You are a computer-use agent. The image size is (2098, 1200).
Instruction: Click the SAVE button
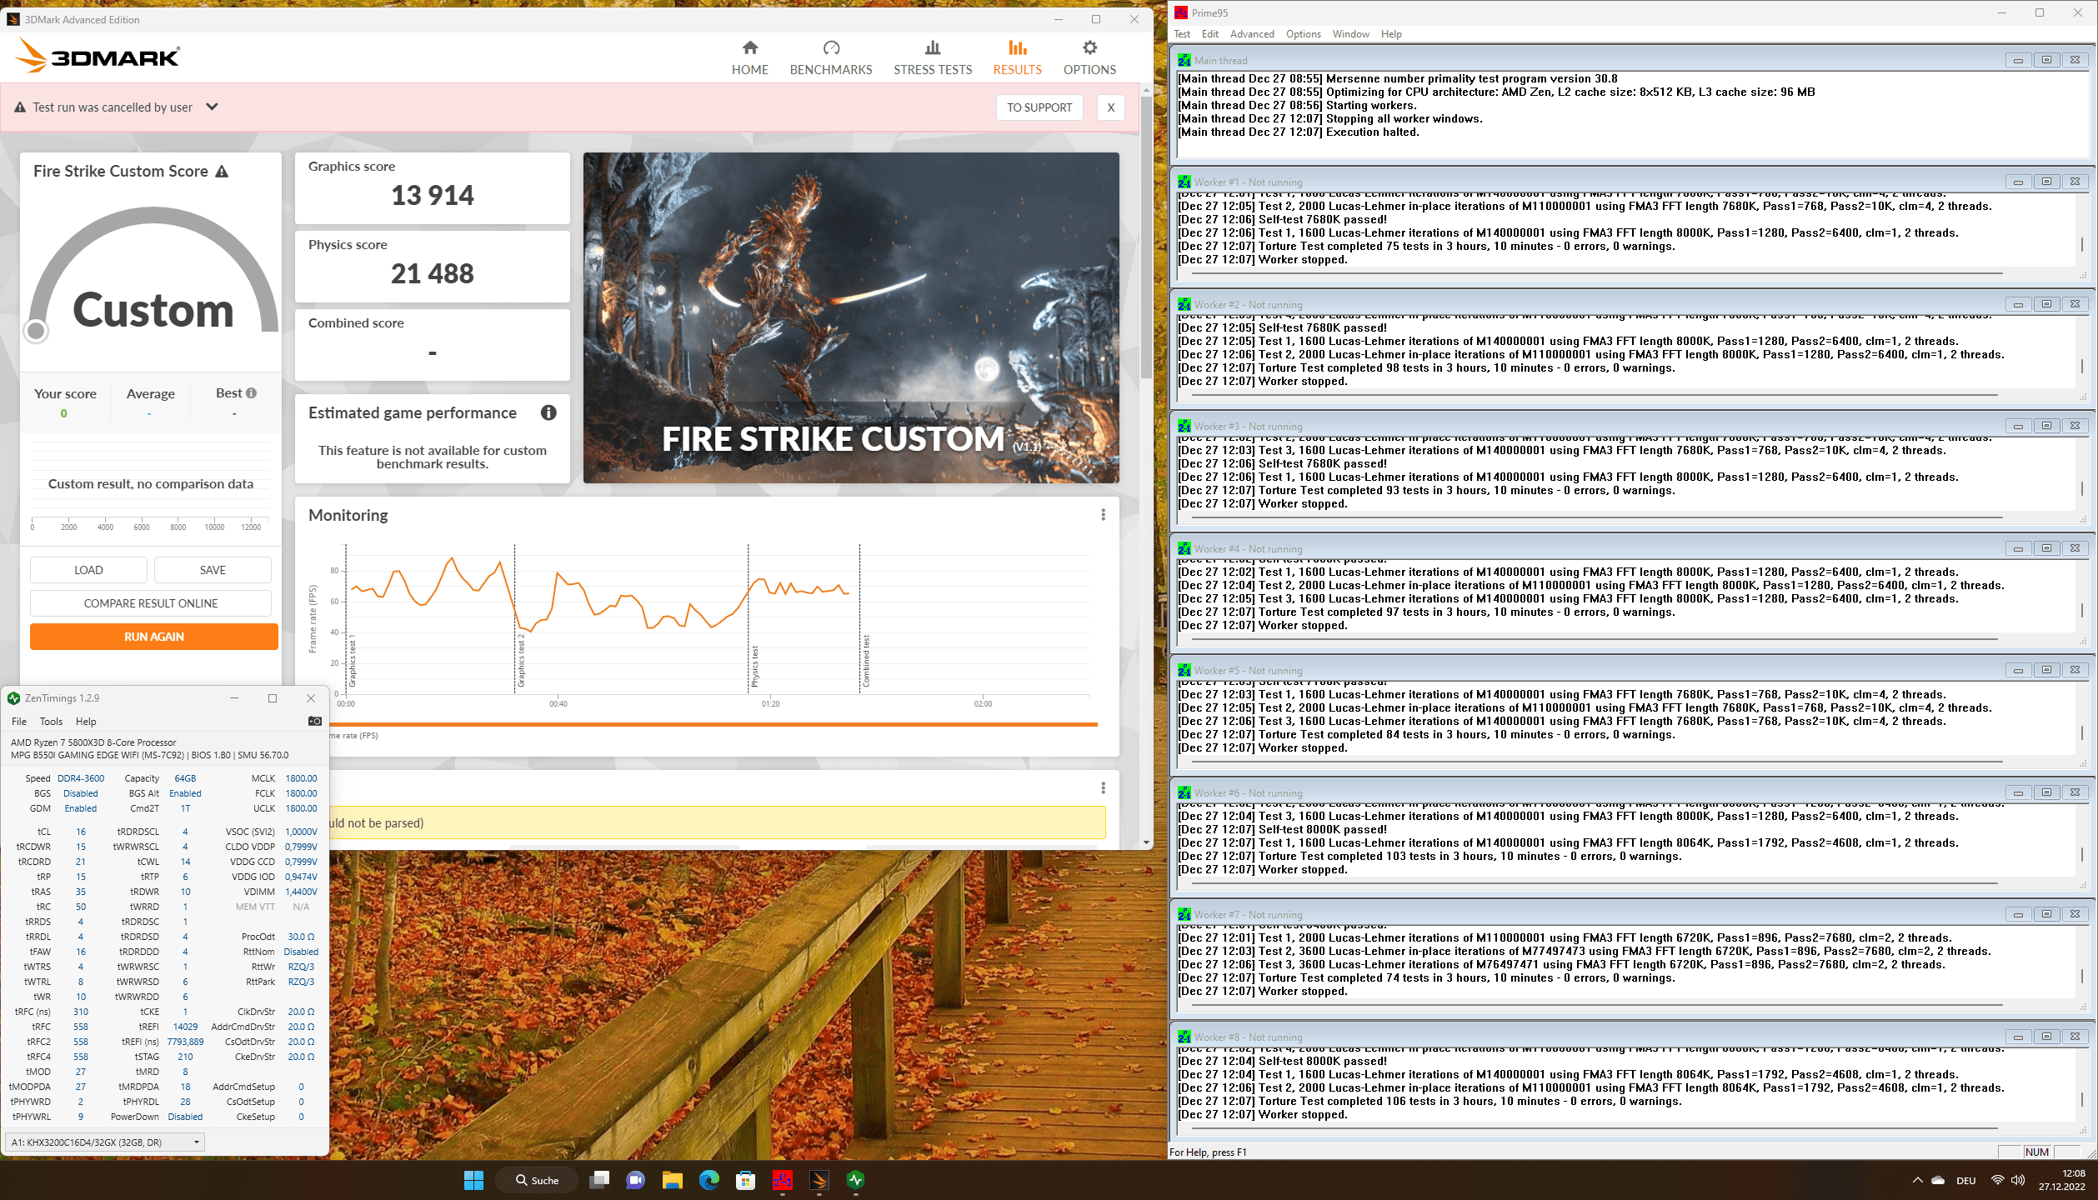[213, 570]
